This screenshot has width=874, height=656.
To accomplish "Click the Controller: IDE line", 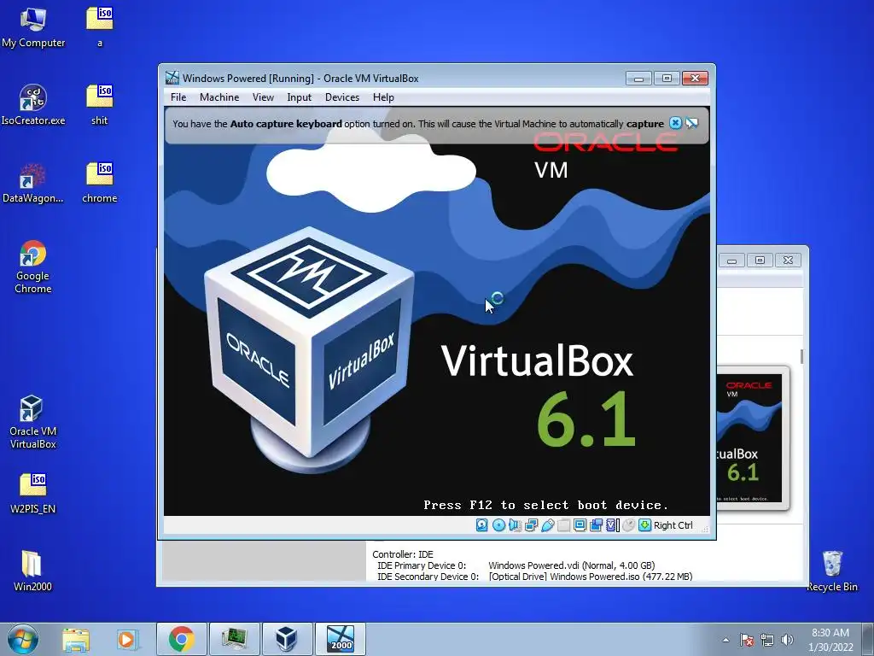I will coord(403,554).
